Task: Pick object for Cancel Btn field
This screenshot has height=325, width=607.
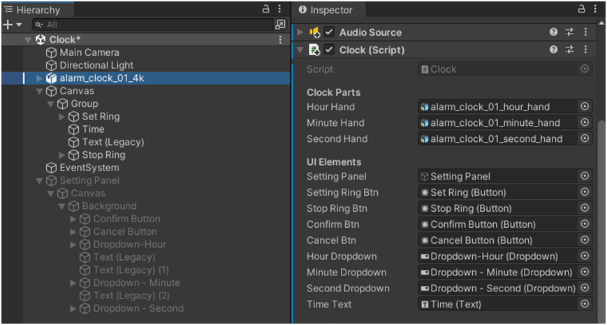Action: pos(585,240)
